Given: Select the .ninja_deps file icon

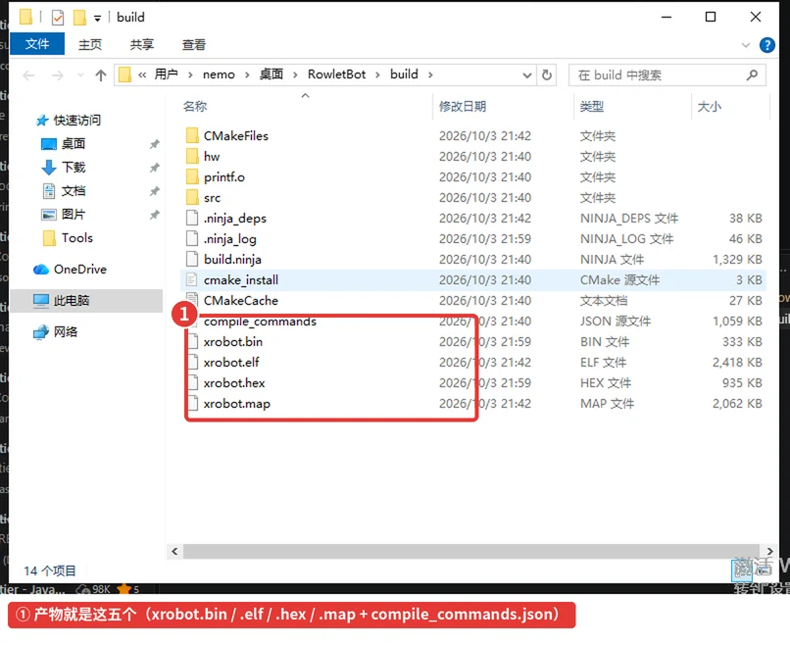Looking at the screenshot, I should [192, 218].
